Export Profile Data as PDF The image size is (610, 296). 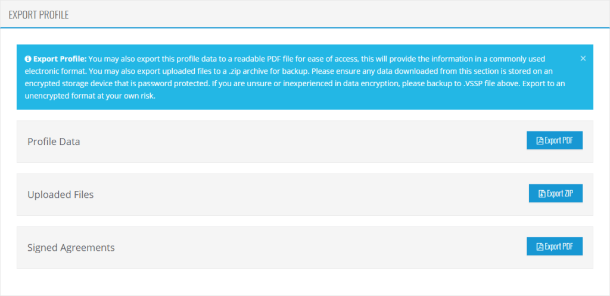pos(555,140)
